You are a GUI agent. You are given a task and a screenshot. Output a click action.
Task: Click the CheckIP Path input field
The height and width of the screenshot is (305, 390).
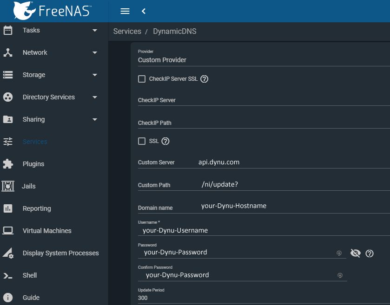(264, 123)
